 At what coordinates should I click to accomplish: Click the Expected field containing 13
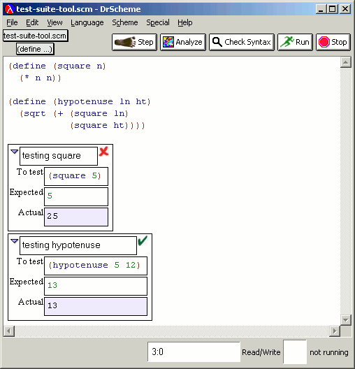[96, 286]
